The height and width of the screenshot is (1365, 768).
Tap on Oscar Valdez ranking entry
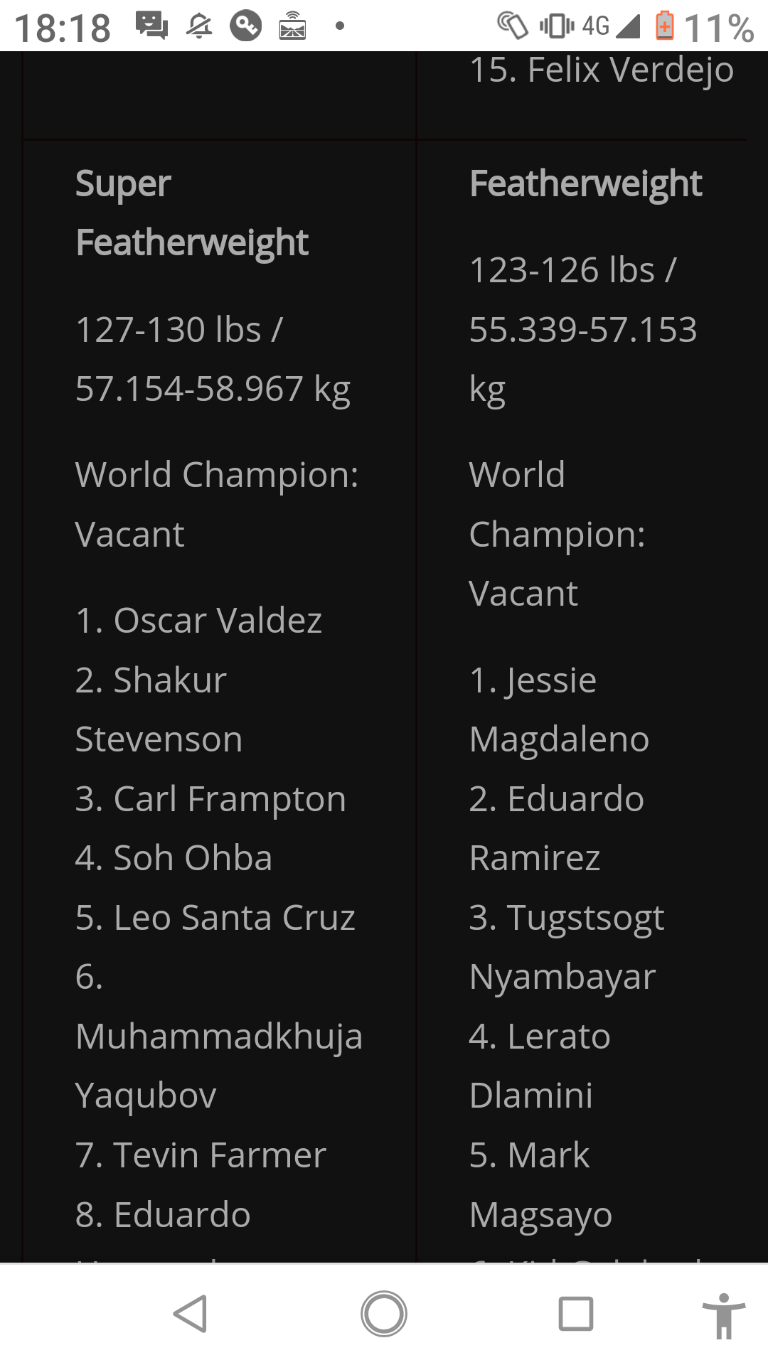[x=199, y=621]
